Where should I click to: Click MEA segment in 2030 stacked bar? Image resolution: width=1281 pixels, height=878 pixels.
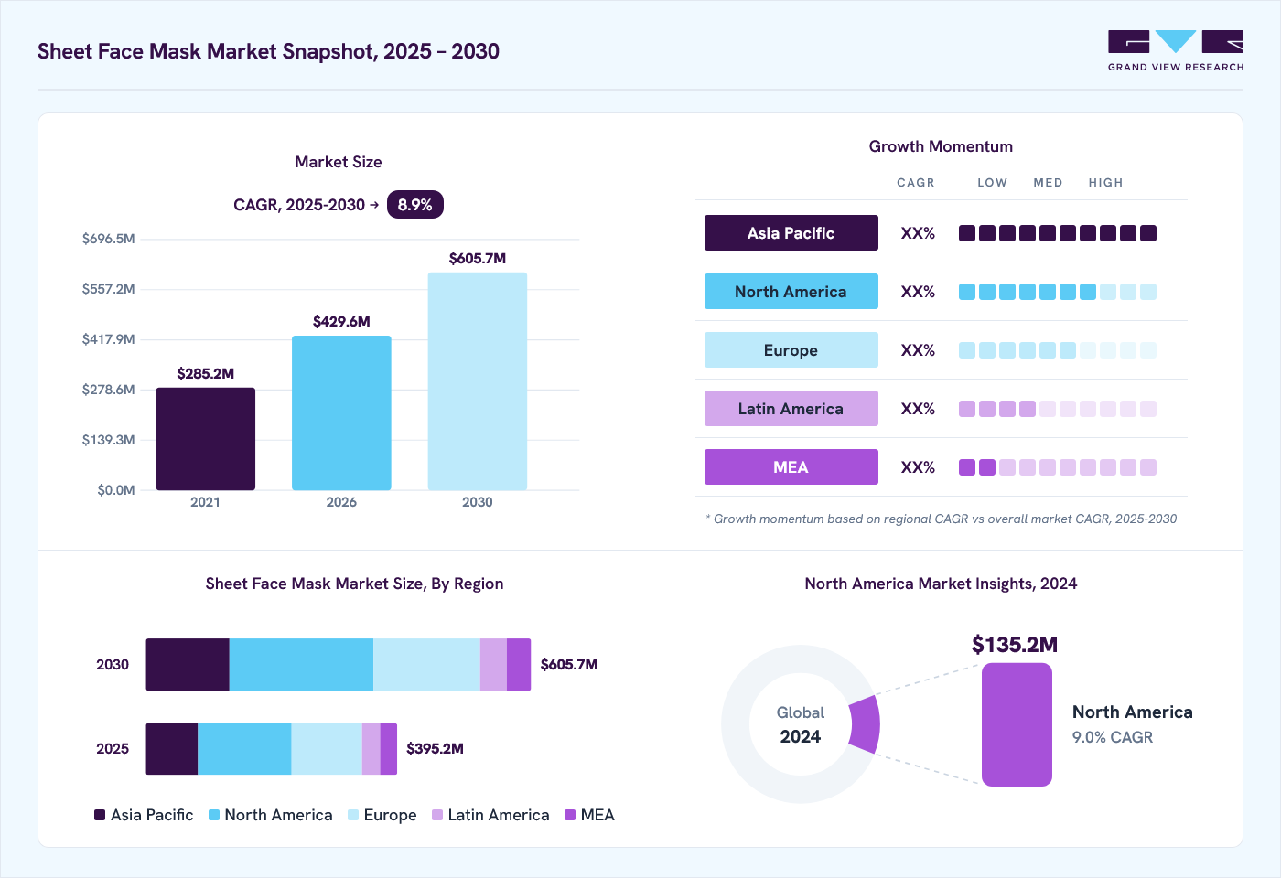point(519,664)
